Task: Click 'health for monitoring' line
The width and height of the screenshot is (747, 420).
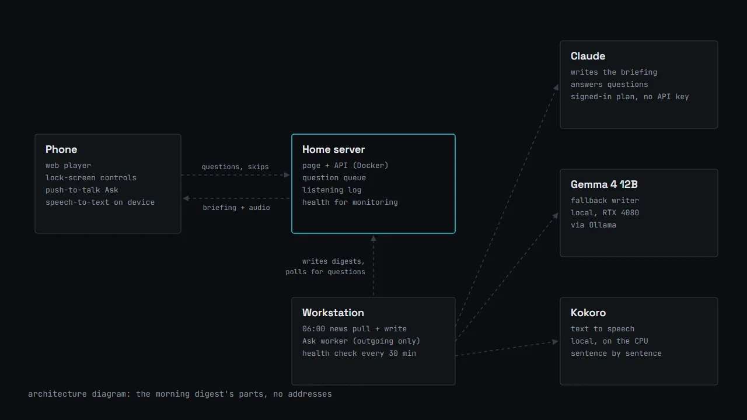Action: 350,202
